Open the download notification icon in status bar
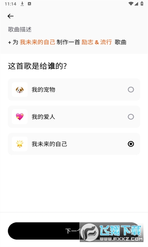Screen dimensions: 148x247 pos(22,4)
